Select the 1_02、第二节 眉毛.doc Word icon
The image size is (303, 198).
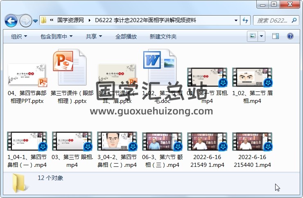click(160, 67)
